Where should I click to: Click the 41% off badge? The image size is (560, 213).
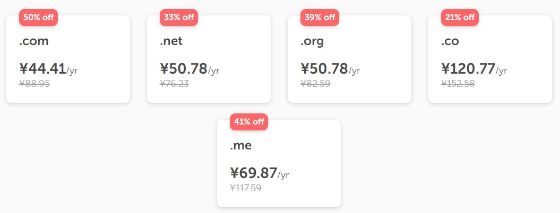coord(249,121)
